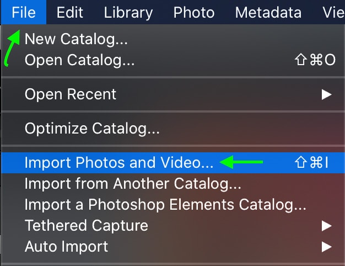The image size is (345, 266).
Task: Open the Metadata menu
Action: coord(268,12)
